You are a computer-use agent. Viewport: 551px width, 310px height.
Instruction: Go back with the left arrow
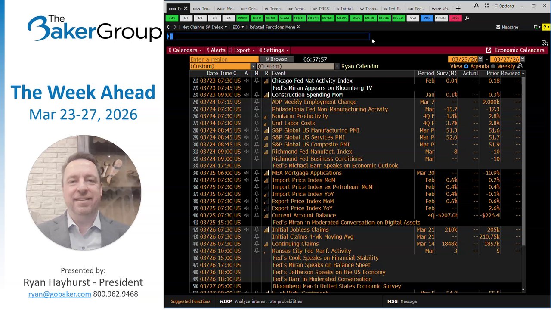point(168,27)
